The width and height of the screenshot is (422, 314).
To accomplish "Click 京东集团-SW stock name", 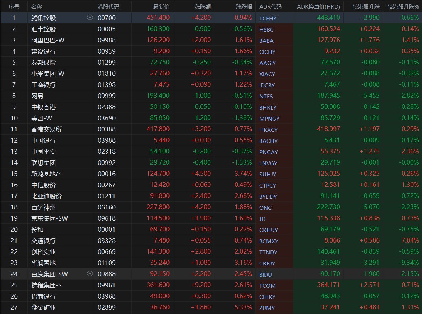I will pyautogui.click(x=49, y=218).
